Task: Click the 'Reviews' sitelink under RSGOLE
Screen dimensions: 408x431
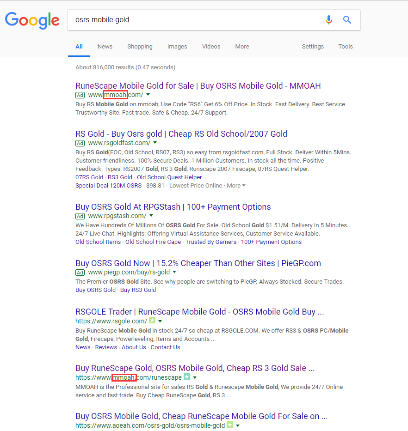Action: [106, 347]
